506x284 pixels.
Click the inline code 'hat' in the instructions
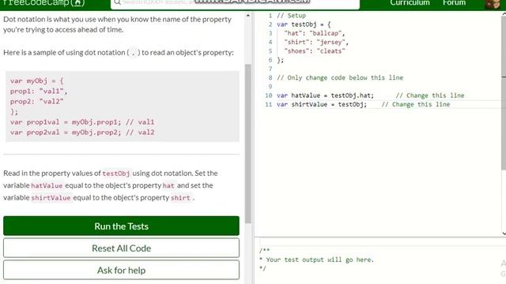[168, 186]
